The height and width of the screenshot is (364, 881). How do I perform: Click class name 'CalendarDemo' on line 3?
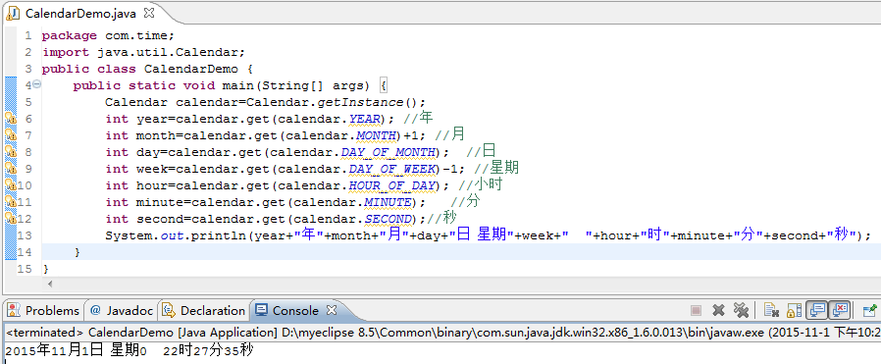[x=191, y=69]
